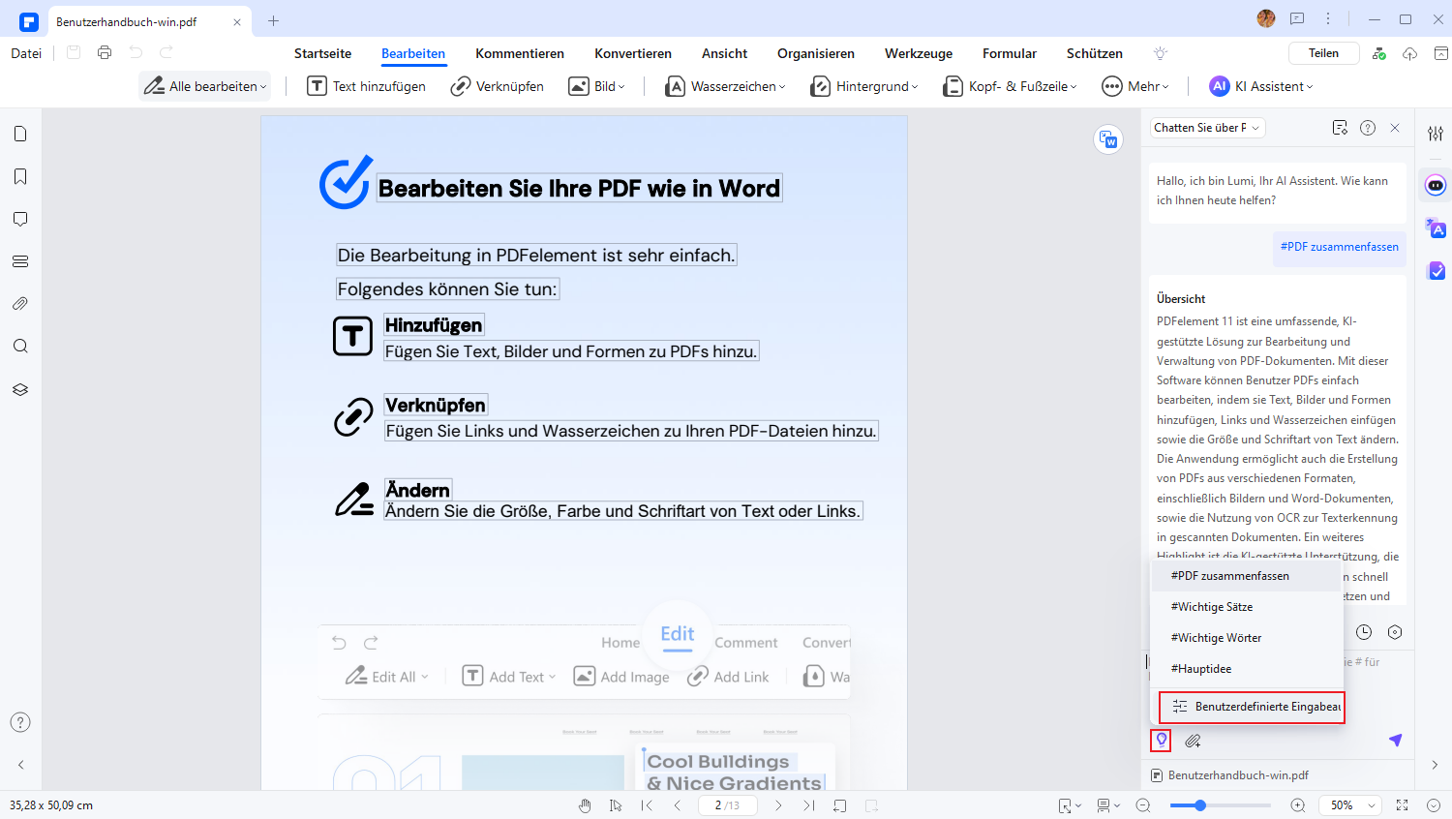Click the hexagon settings icon in chat panel

pyautogui.click(x=1395, y=632)
